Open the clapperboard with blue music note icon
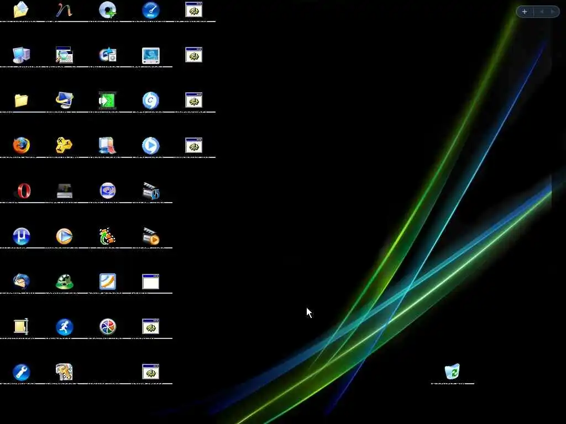The image size is (566, 424). coord(151,191)
